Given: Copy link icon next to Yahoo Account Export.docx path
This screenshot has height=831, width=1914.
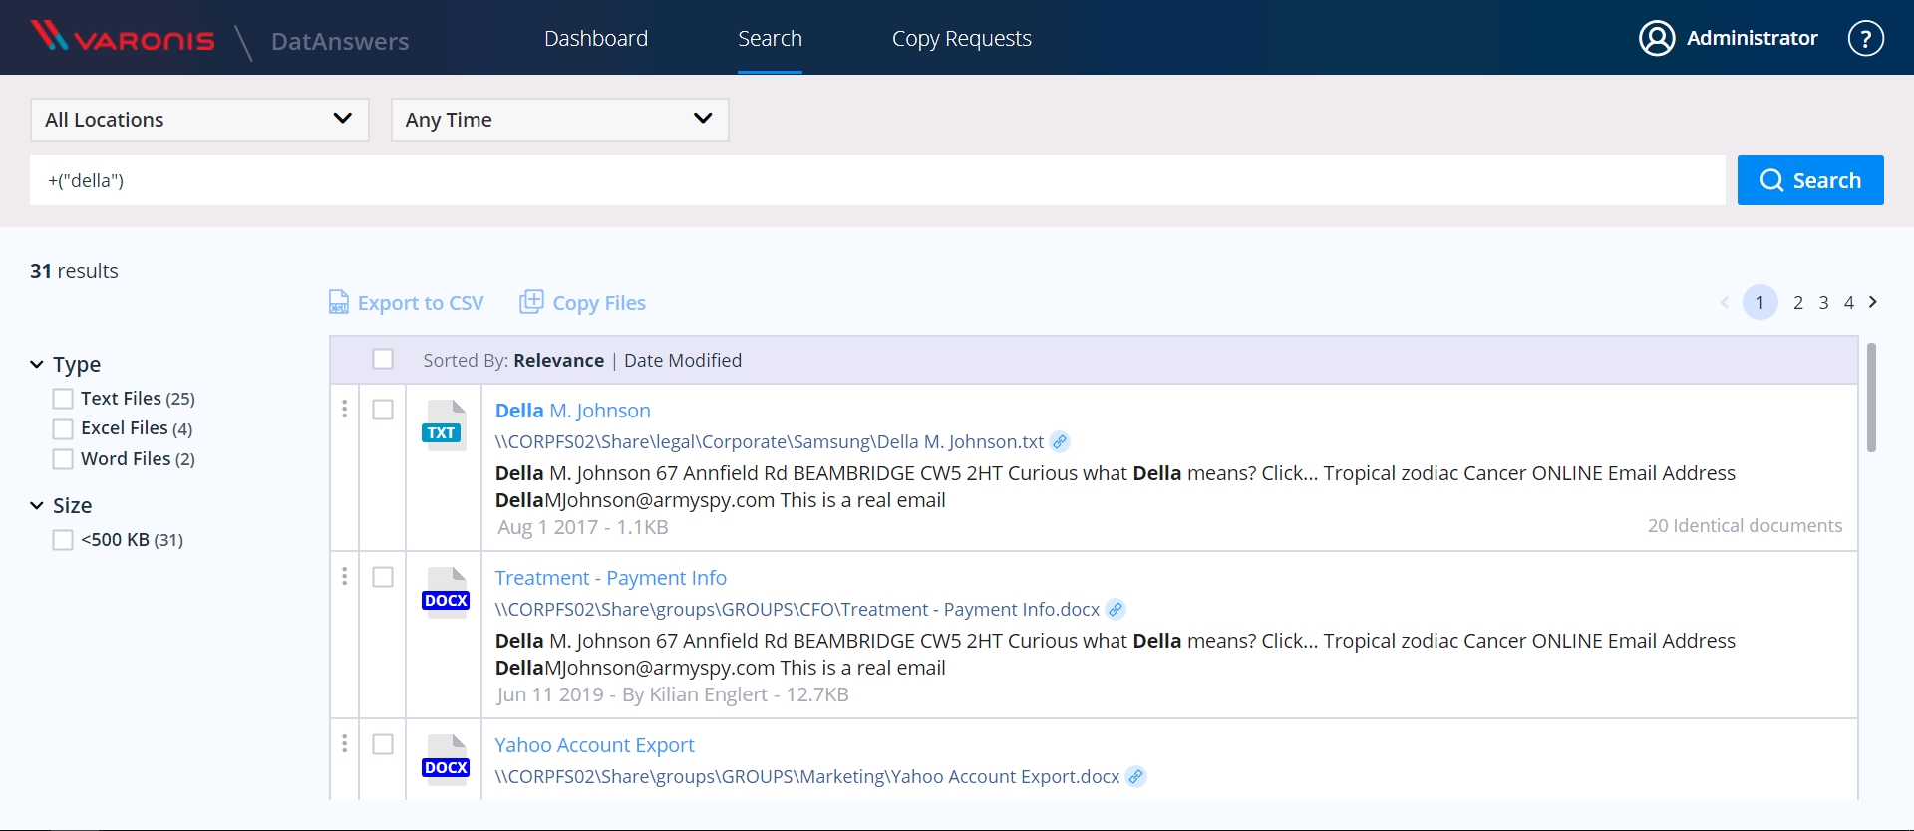Looking at the screenshot, I should tap(1135, 776).
